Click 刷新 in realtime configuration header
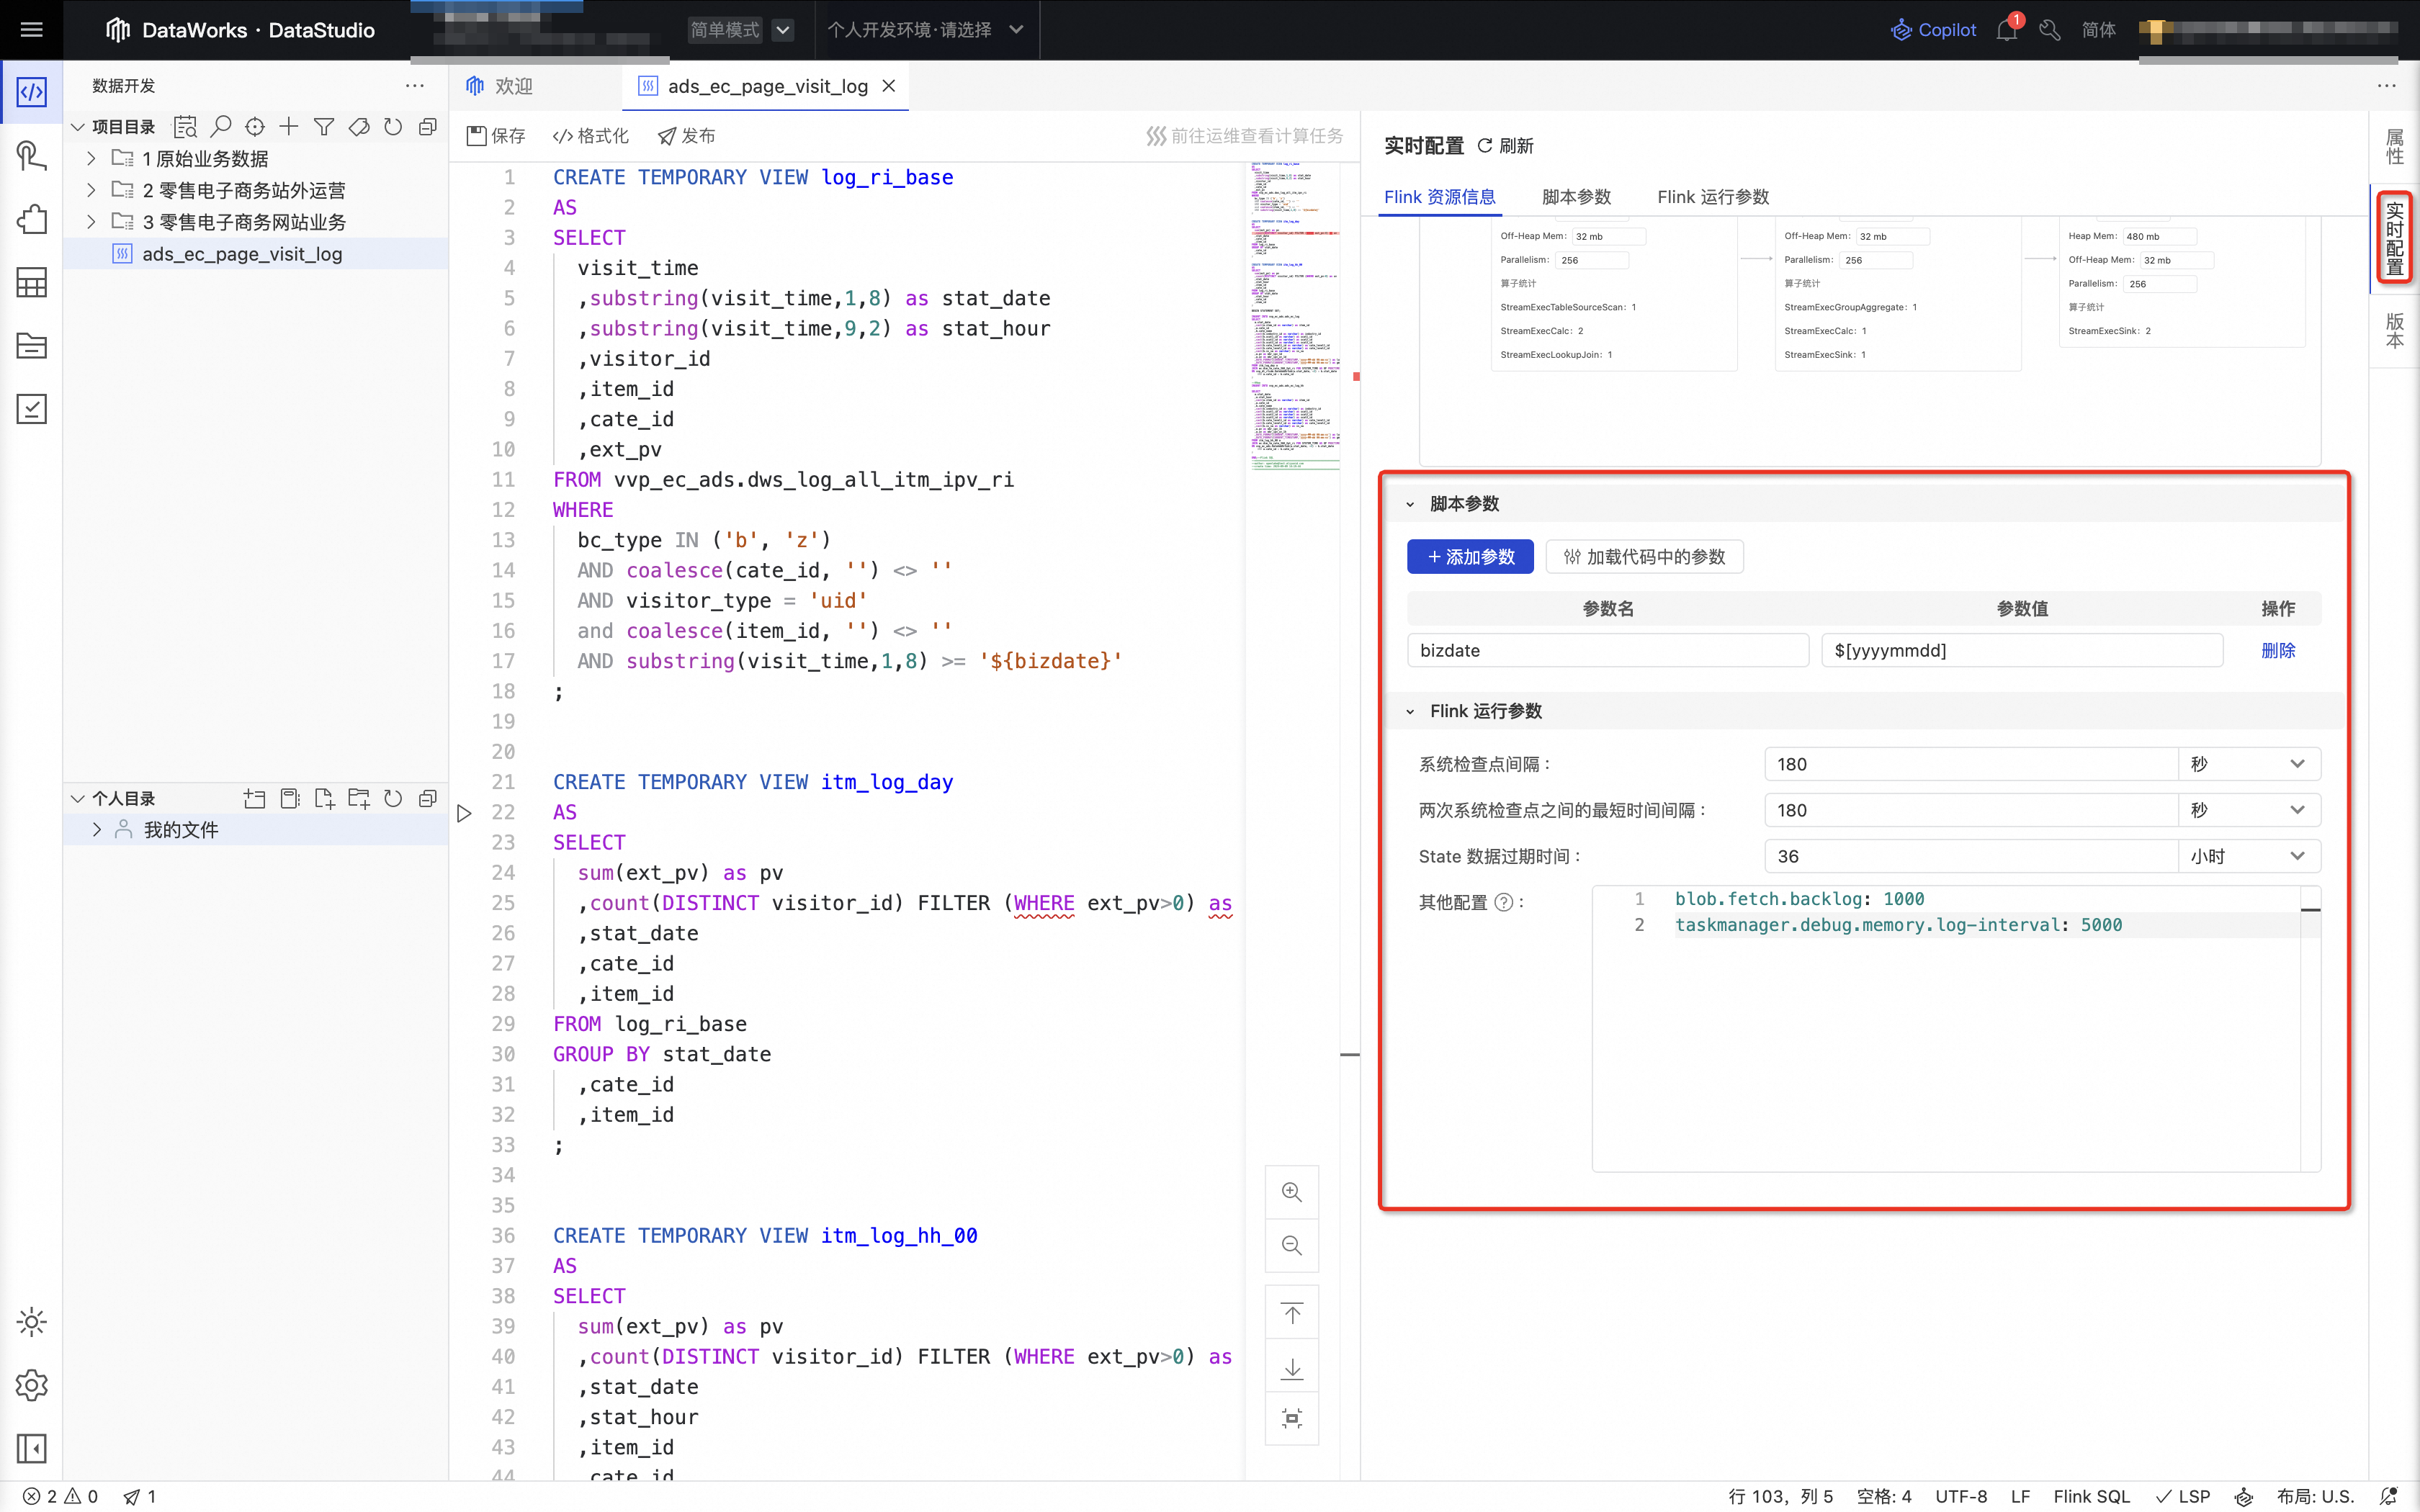 (x=1505, y=146)
